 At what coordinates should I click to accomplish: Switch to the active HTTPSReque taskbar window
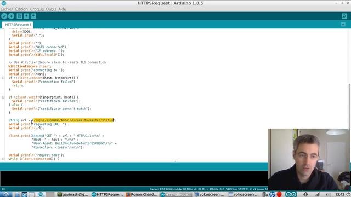[x=176, y=194]
